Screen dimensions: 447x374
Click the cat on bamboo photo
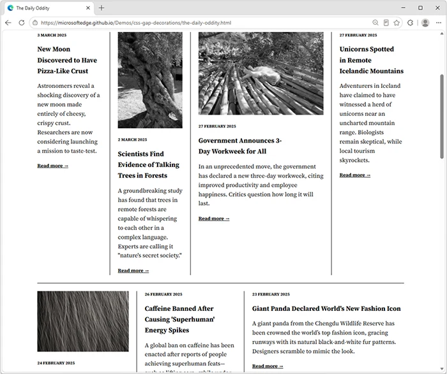[x=261, y=73]
